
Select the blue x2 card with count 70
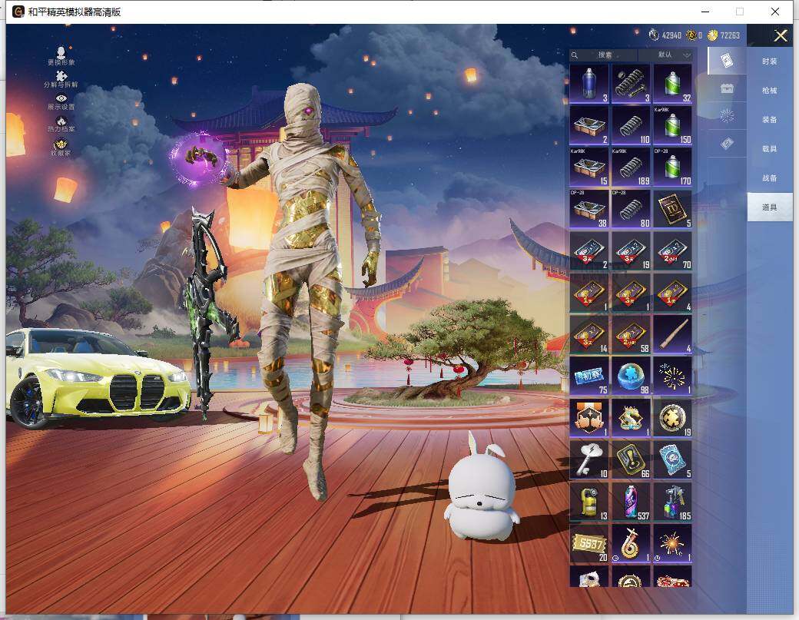[x=673, y=250]
